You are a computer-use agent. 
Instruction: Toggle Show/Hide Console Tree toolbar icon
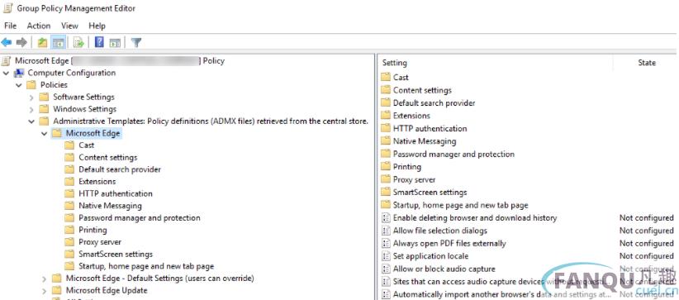pyautogui.click(x=58, y=42)
